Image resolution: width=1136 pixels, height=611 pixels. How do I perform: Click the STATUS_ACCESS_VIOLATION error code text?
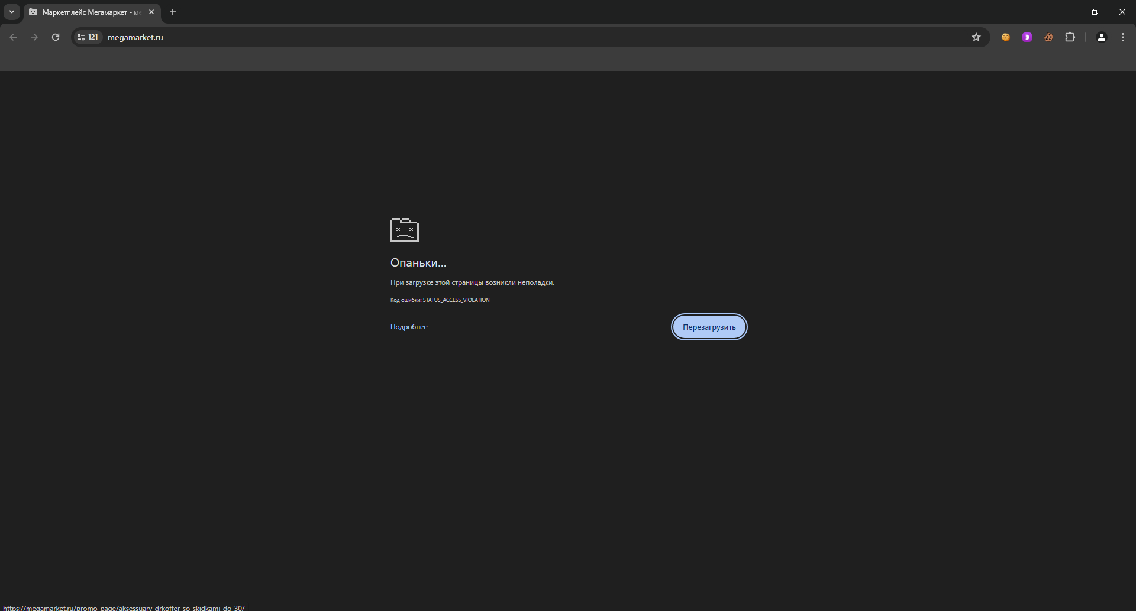click(456, 300)
